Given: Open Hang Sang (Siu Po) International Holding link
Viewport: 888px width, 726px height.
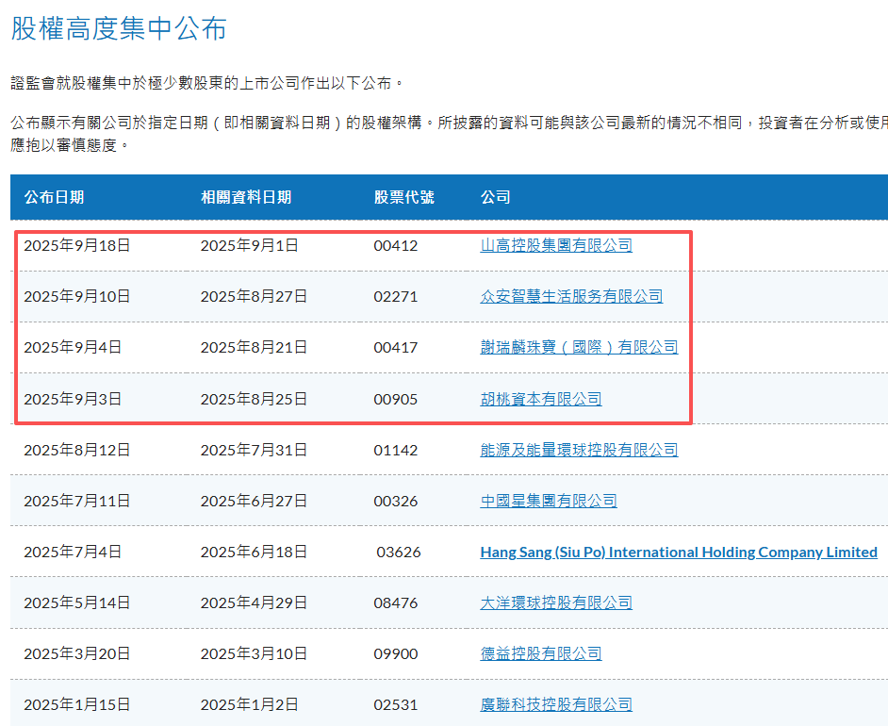Looking at the screenshot, I should point(679,553).
